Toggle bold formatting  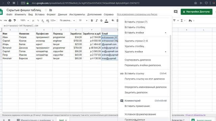pyautogui.click(x=92, y=21)
